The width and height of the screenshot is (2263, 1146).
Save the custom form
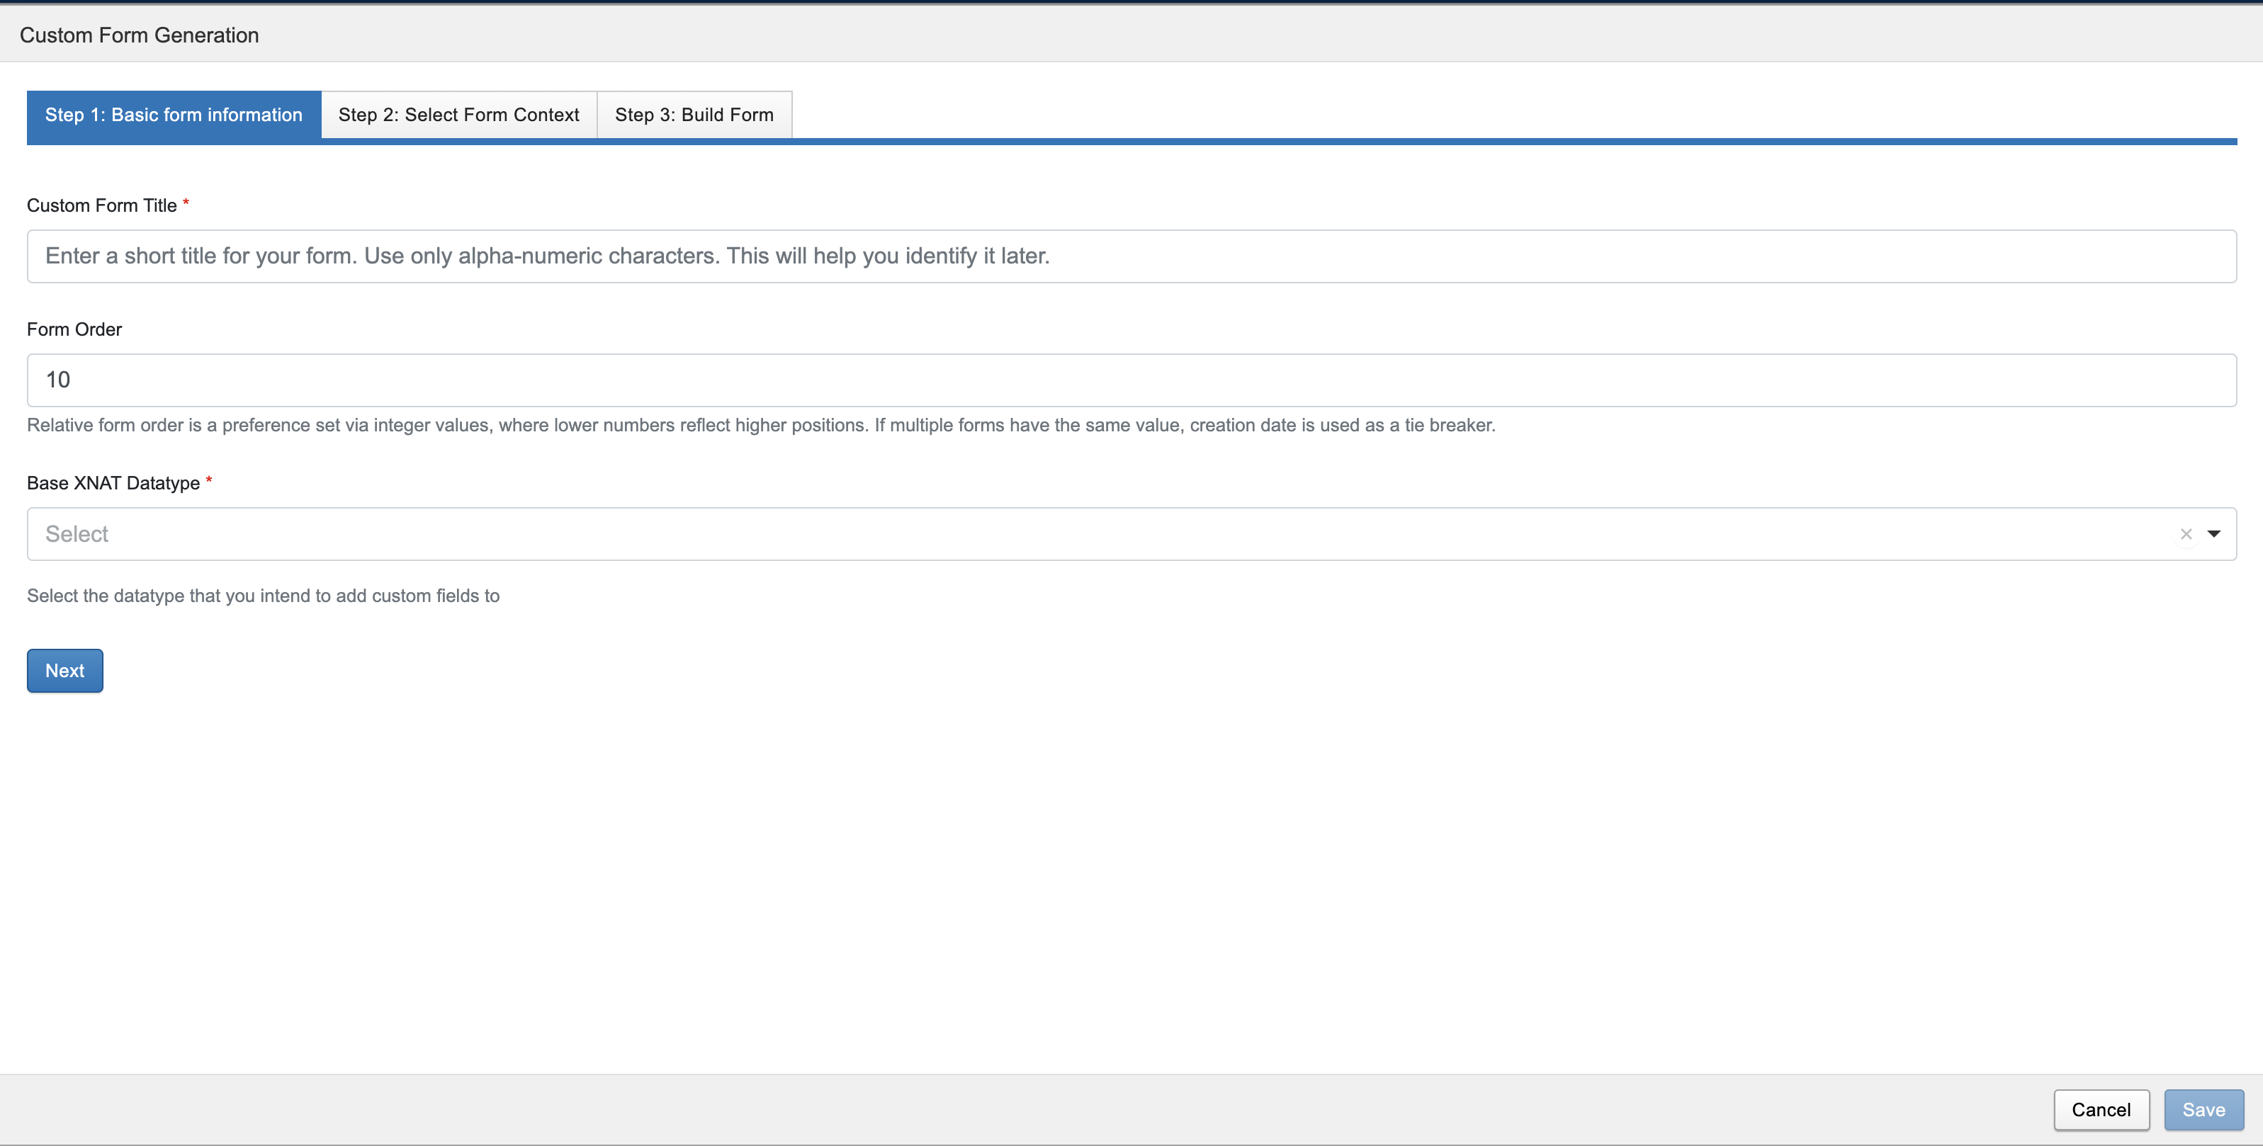[x=2203, y=1110]
